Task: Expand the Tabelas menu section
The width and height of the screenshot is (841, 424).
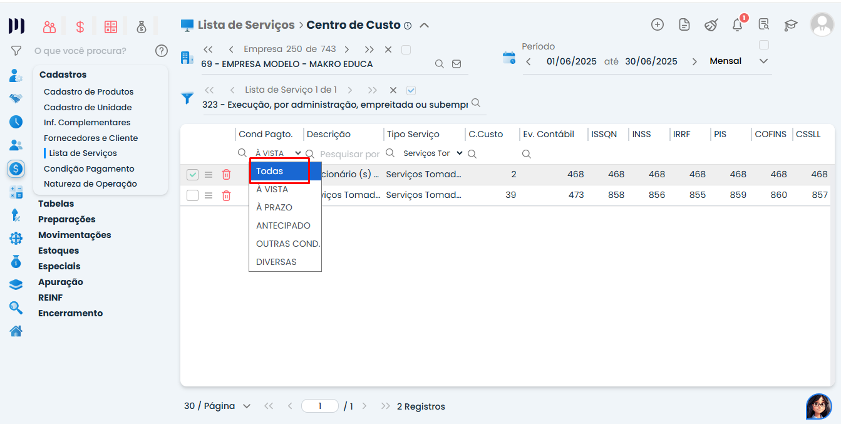Action: pos(56,204)
